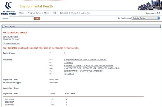Click the city skyline banner image
Viewport: 162px width, 107px height.
coord(150,5)
